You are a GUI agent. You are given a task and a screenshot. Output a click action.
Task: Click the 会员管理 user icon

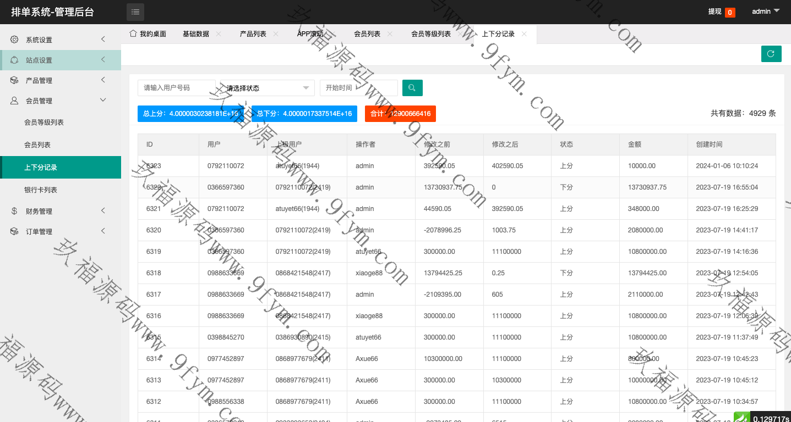tap(14, 101)
